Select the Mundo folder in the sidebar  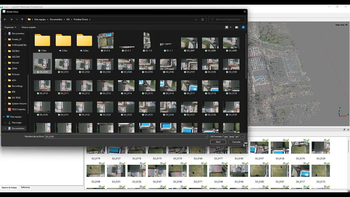tap(15, 63)
